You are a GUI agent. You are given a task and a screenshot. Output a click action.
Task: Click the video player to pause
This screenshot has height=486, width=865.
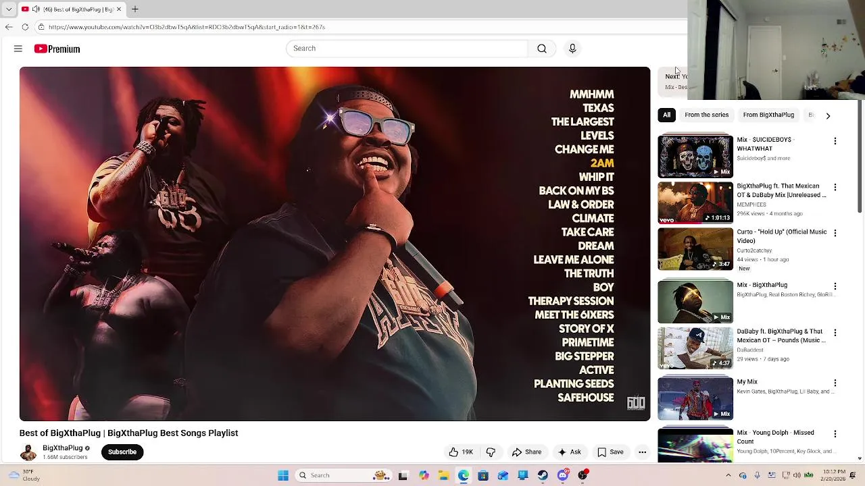click(335, 244)
